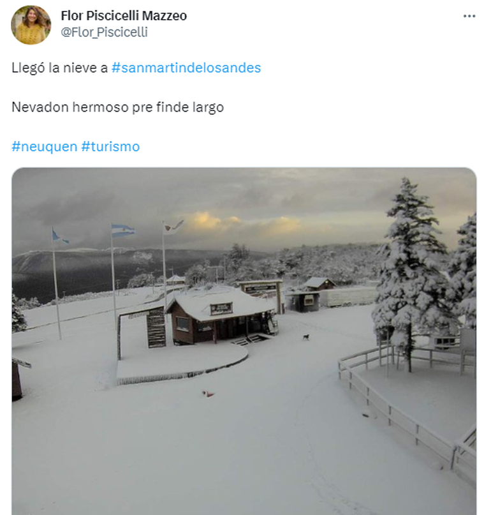Click the red object lying in the snow

[208, 394]
